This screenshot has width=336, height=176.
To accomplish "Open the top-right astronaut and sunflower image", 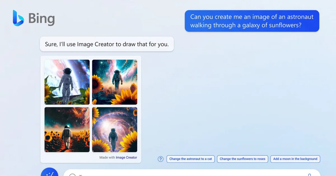I will 115,82.
